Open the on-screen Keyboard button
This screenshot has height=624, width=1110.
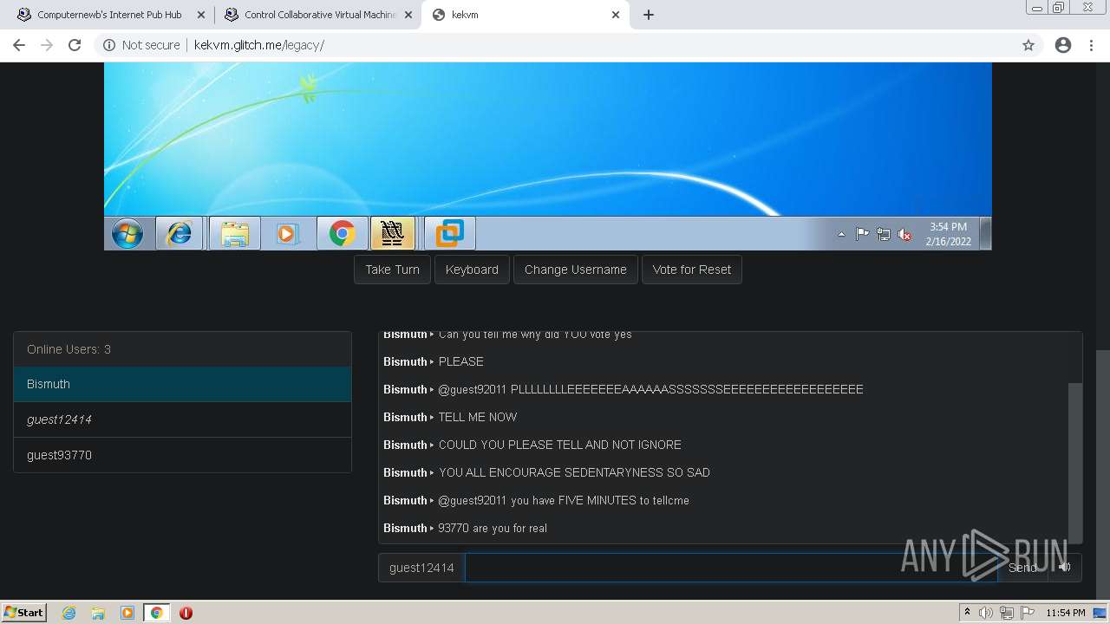[x=472, y=270]
